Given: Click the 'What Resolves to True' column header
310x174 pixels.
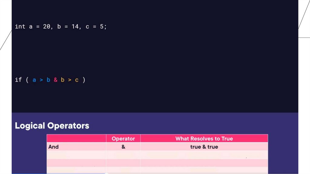Looking at the screenshot, I should pos(204,139).
